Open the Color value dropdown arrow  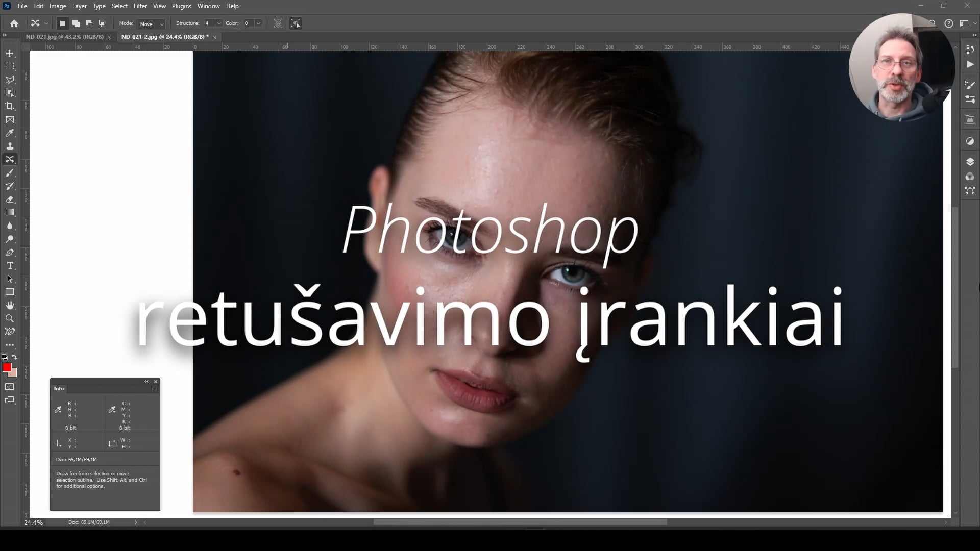(258, 23)
